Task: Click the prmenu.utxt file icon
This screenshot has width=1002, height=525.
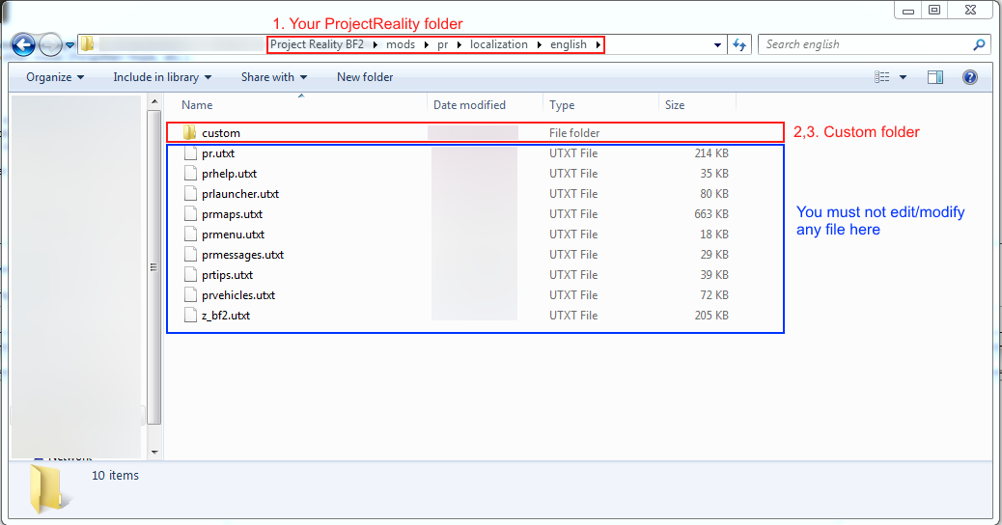Action: [x=190, y=235]
